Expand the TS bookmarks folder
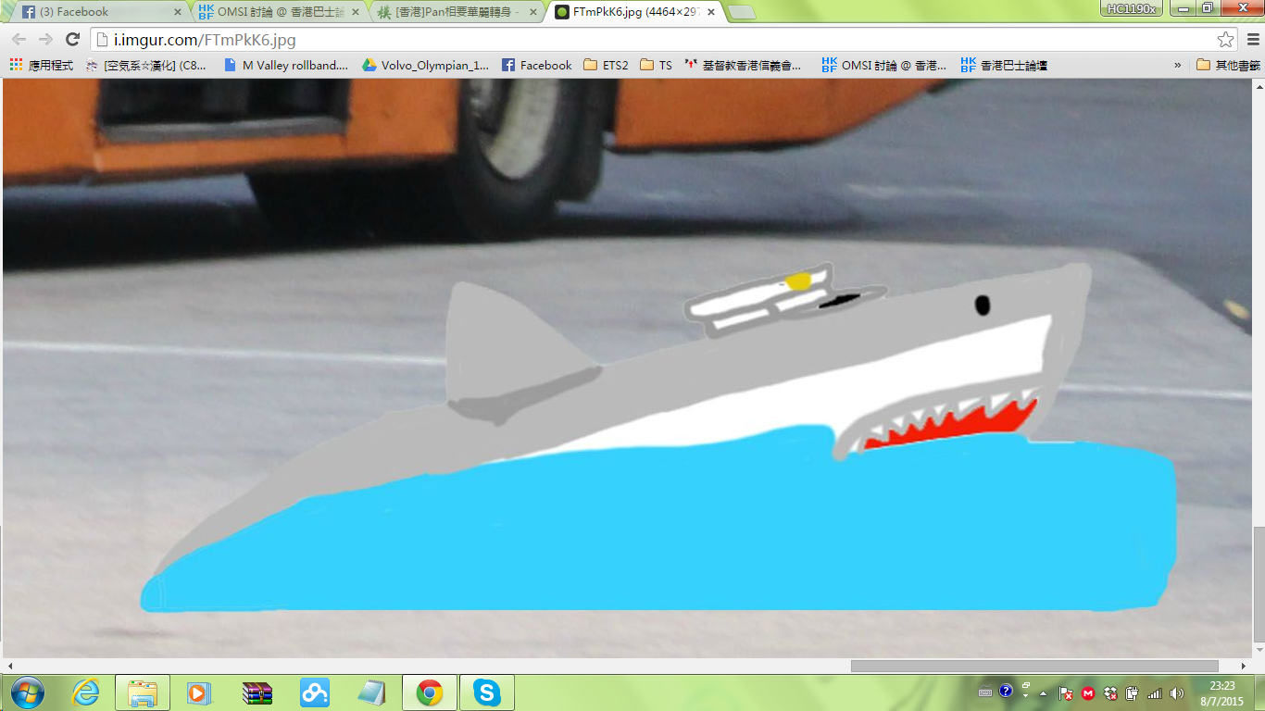The width and height of the screenshot is (1265, 711). [656, 66]
